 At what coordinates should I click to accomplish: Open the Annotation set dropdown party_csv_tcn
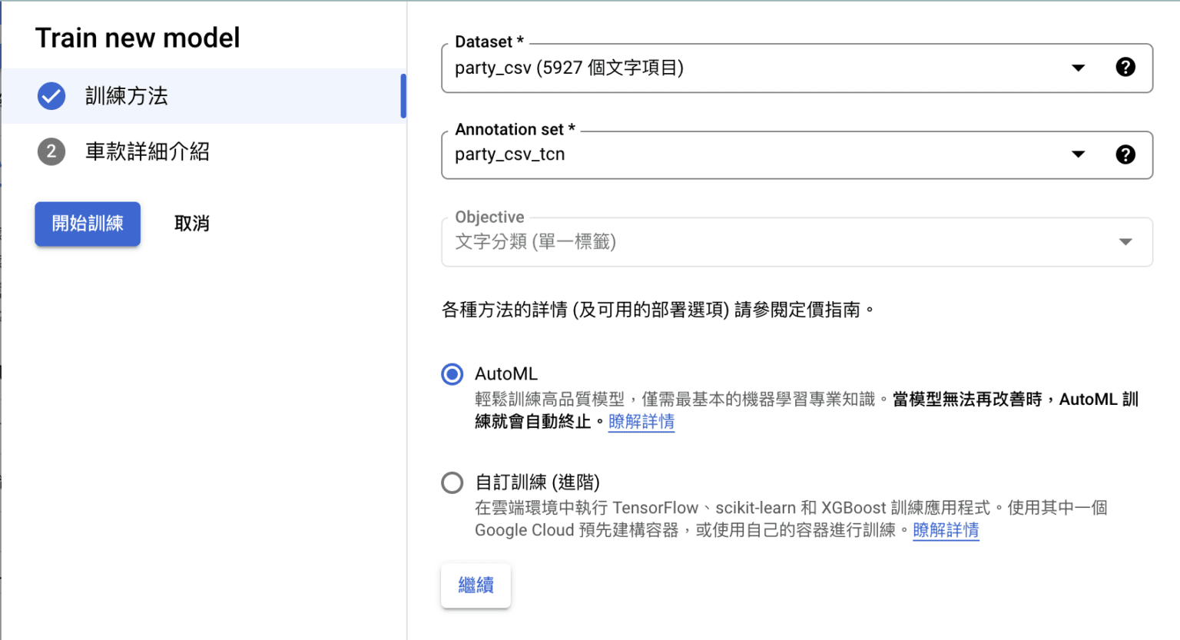[1079, 154]
